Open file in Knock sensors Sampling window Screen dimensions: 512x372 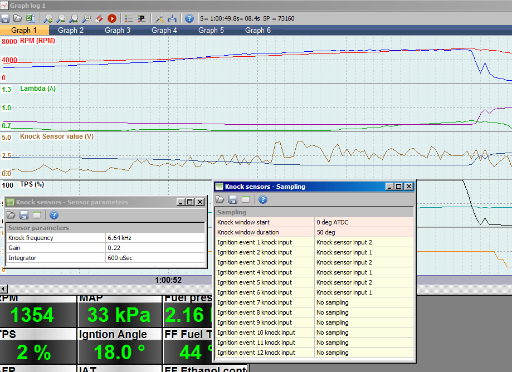coord(220,199)
